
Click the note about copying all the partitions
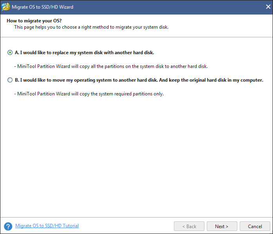[111, 66]
